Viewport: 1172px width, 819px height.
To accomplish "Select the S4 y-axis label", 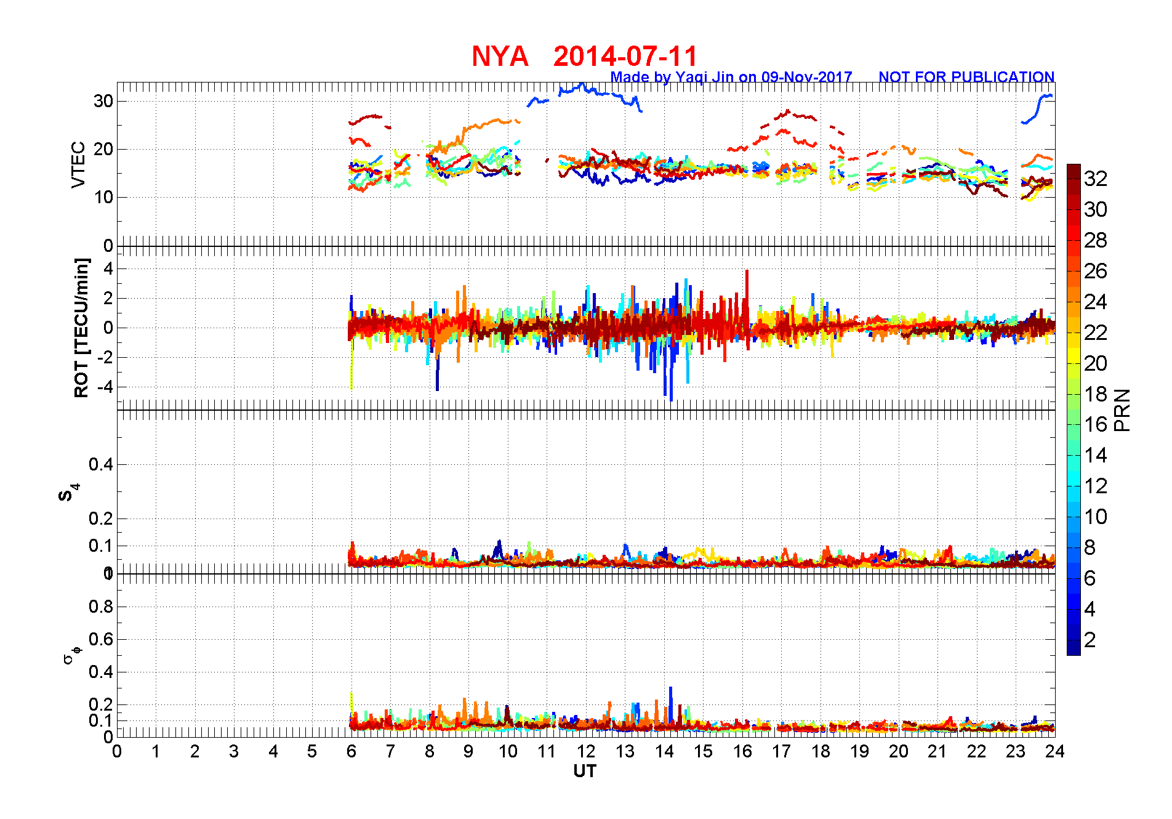I will pos(69,493).
